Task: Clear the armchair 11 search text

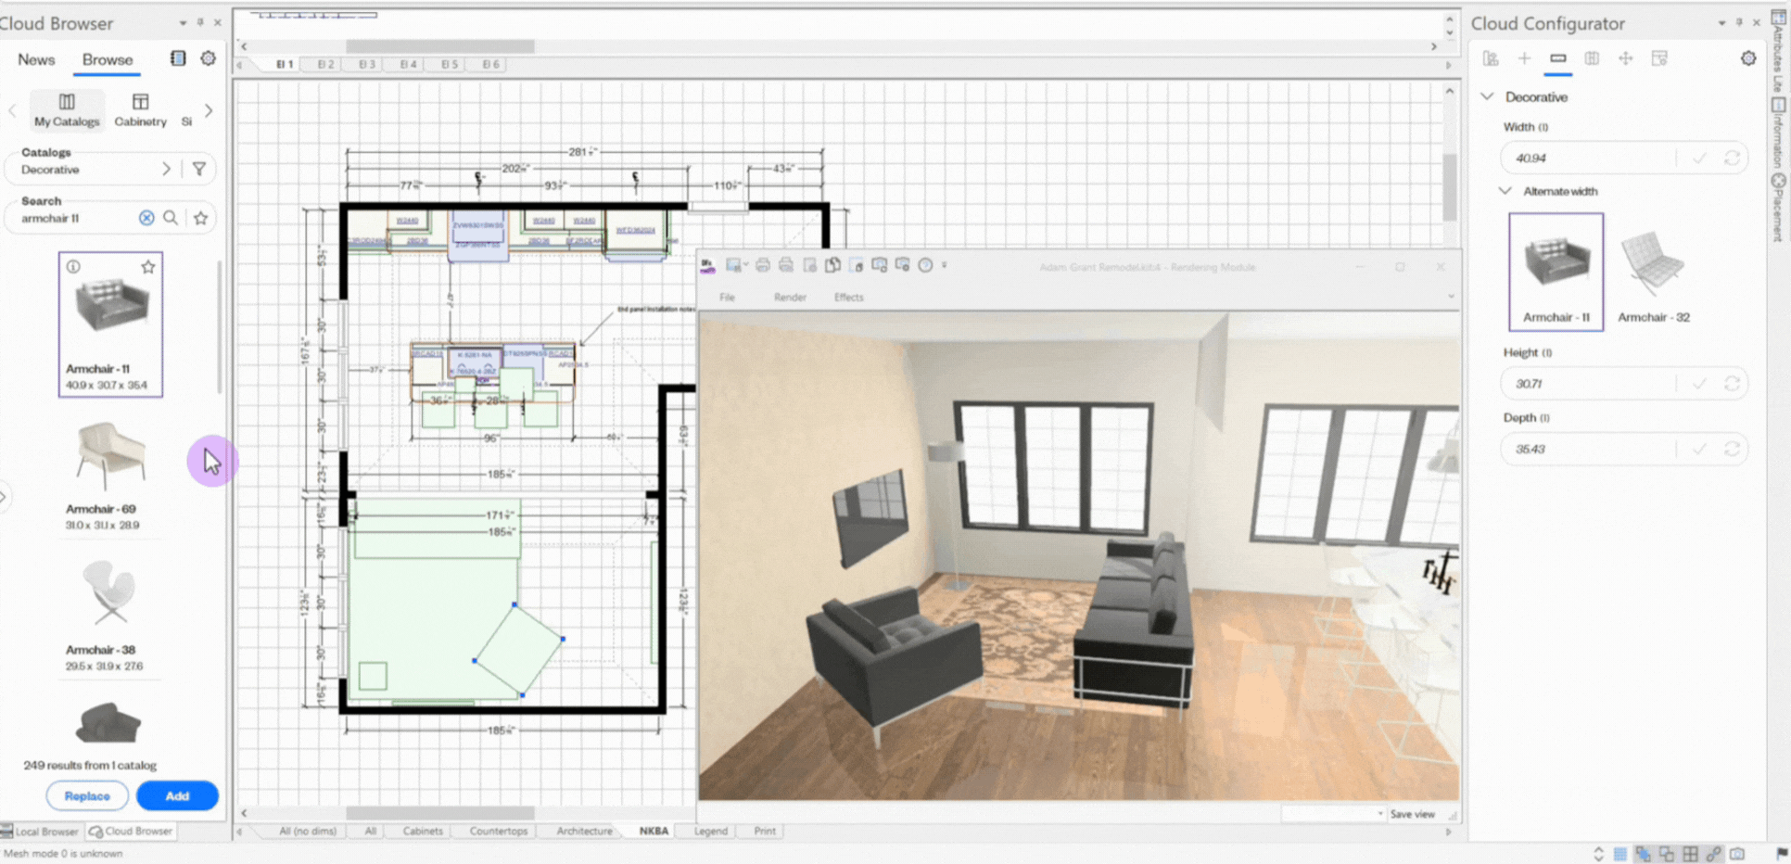Action: [x=146, y=218]
